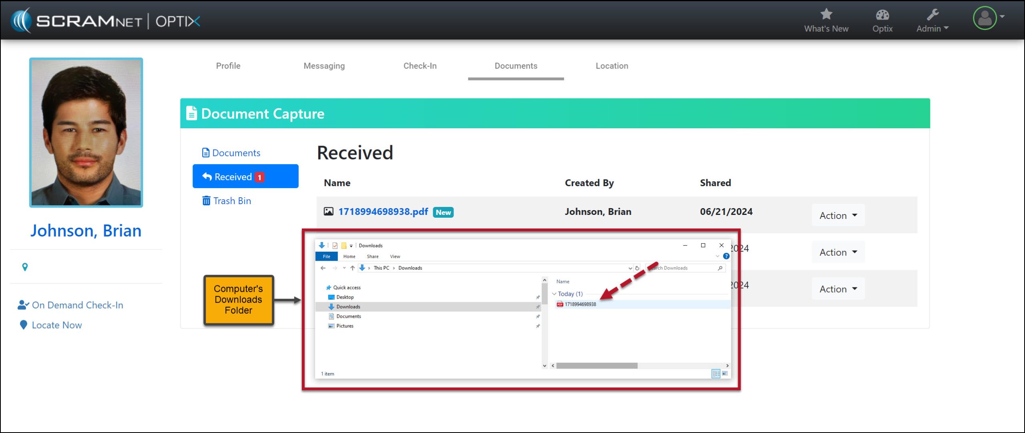Screen dimensions: 1025x433
Task: Click the help question mark in Explorer
Action: click(x=726, y=256)
